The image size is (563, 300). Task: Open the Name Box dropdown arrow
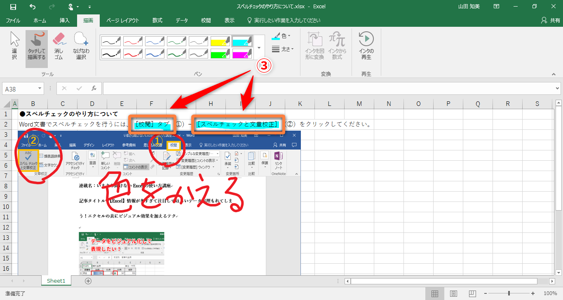click(40, 88)
